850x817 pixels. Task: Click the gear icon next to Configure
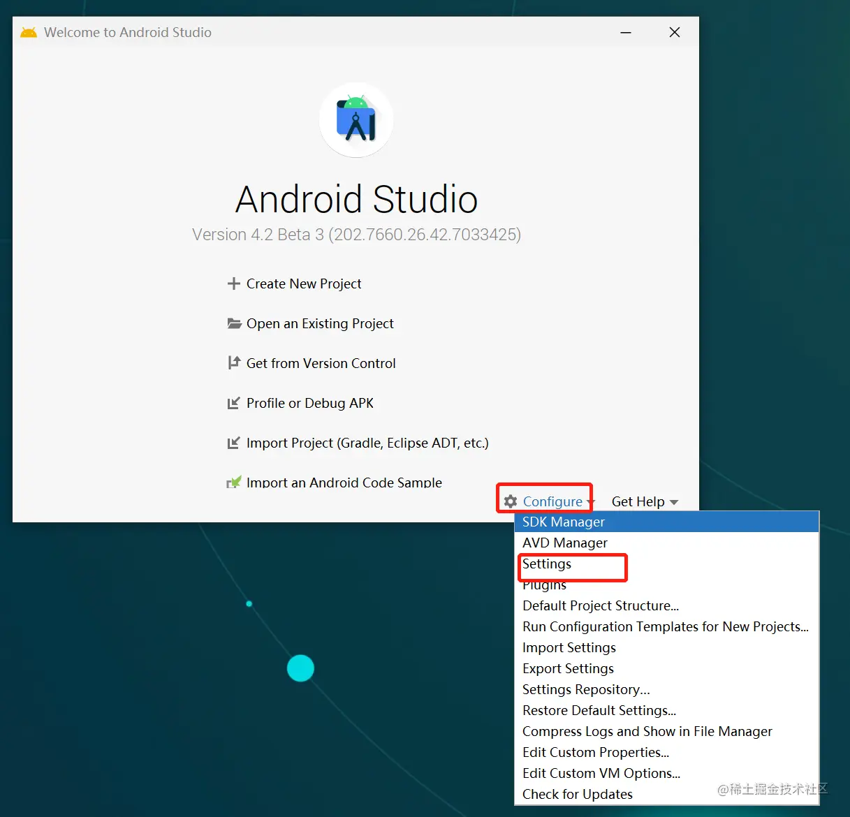[511, 501]
